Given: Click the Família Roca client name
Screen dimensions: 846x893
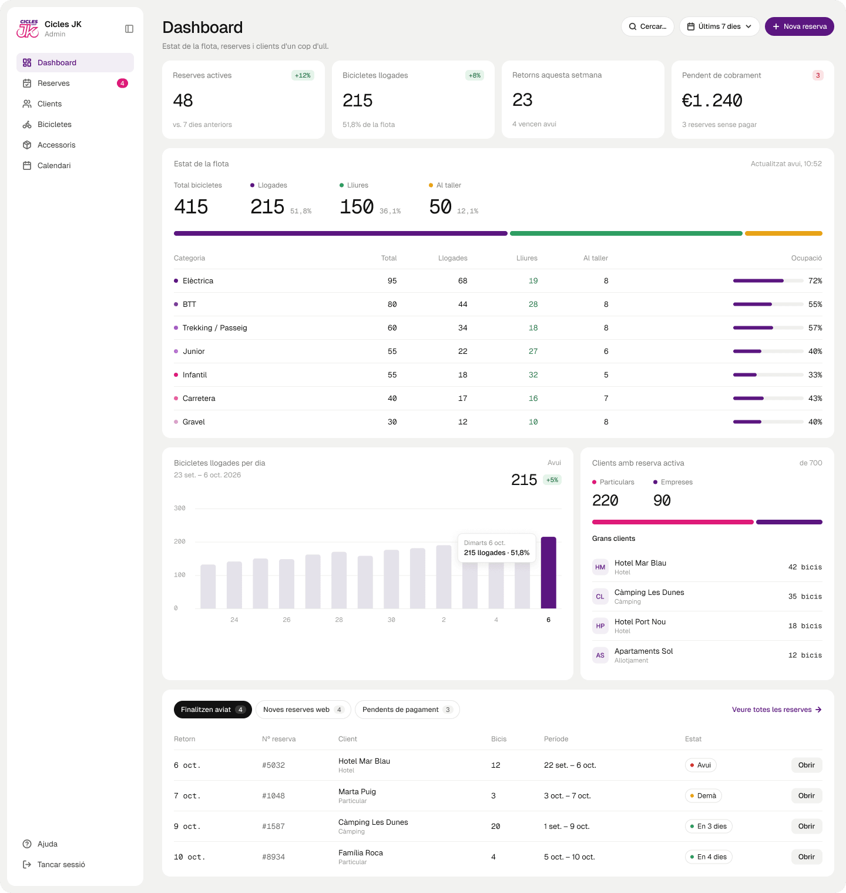Looking at the screenshot, I should (x=361, y=853).
